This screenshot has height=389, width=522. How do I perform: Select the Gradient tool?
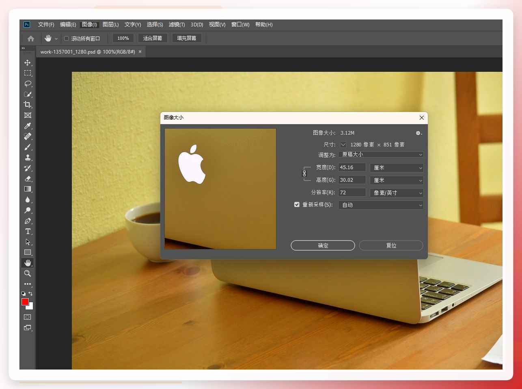coord(28,189)
